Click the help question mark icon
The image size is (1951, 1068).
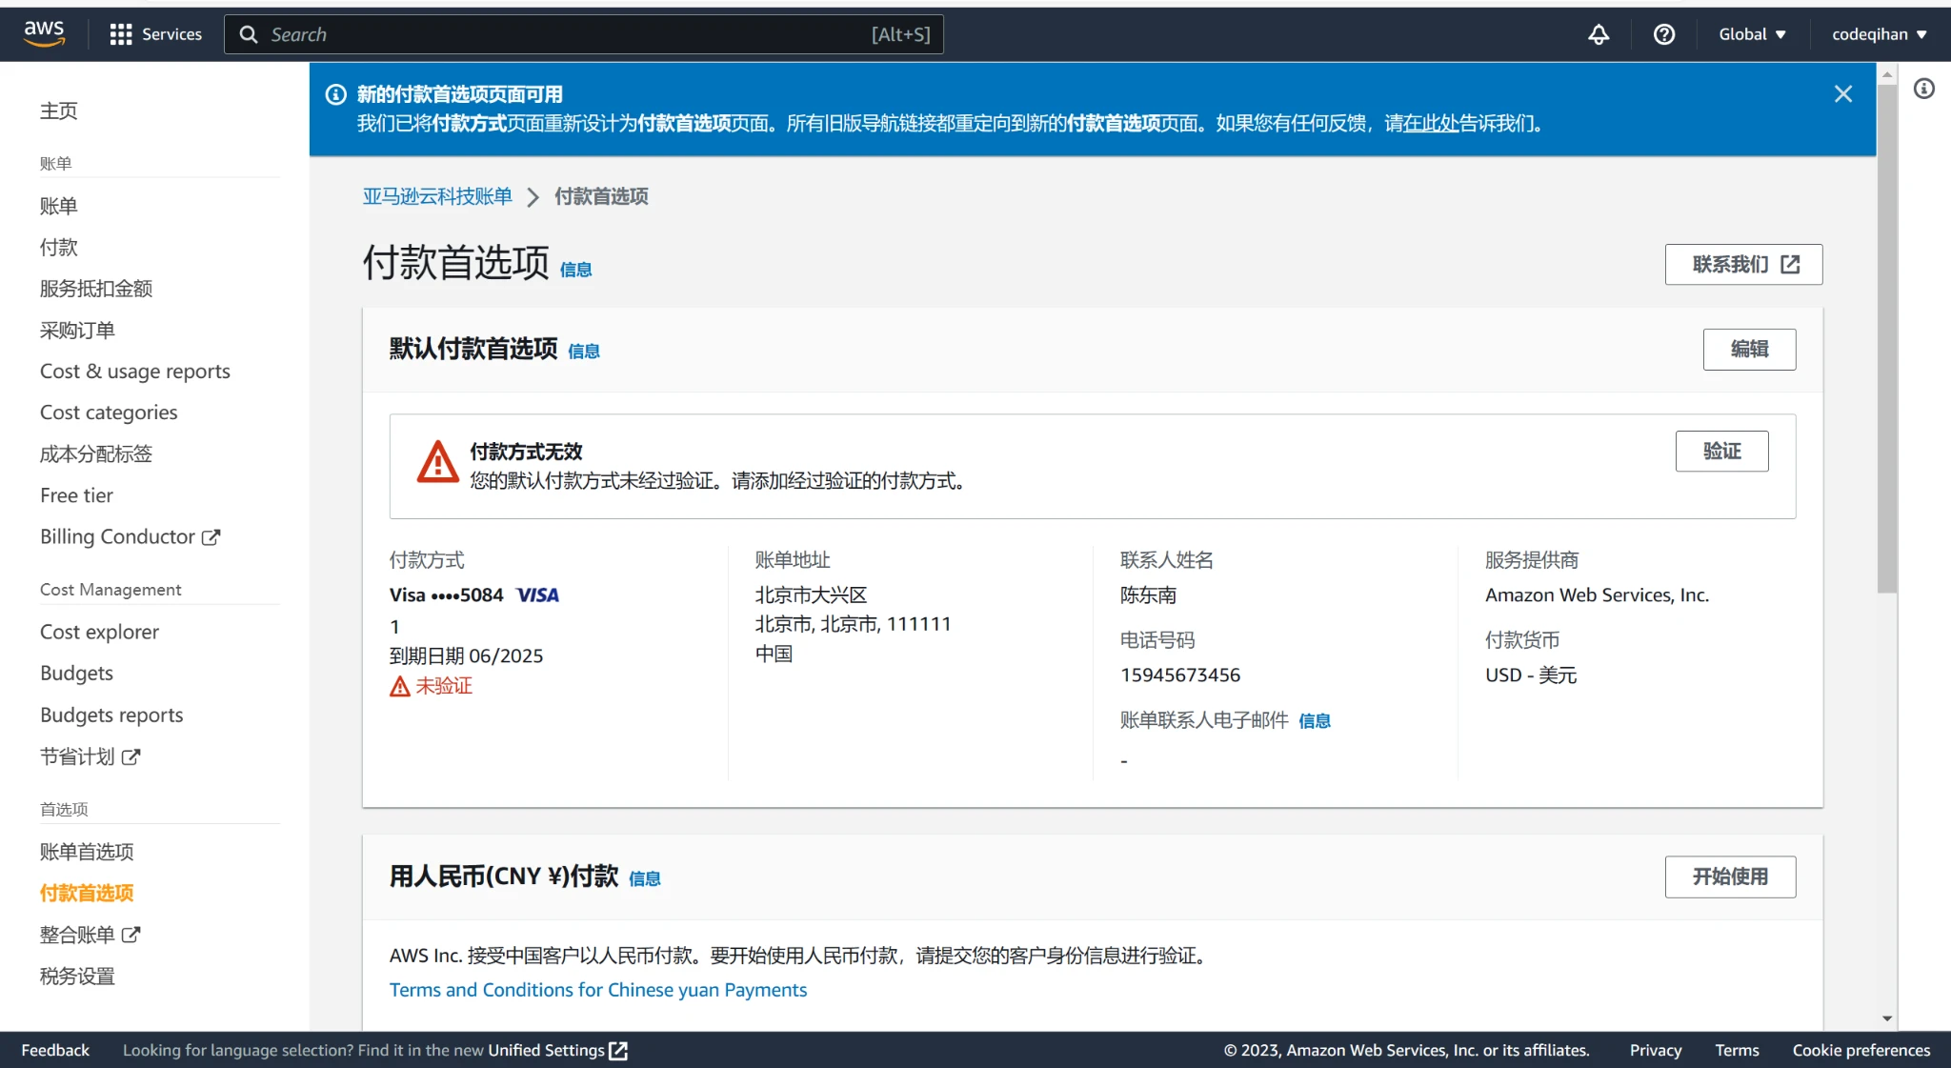(x=1664, y=34)
